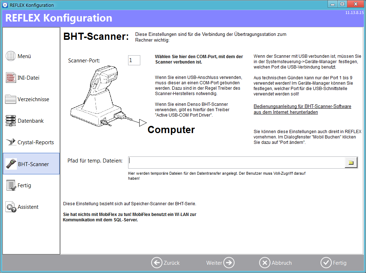Screen dimensions: 366x273
Task: Click 'Wählen Sie hier den COM-Port' bold text
Action: click(x=199, y=59)
